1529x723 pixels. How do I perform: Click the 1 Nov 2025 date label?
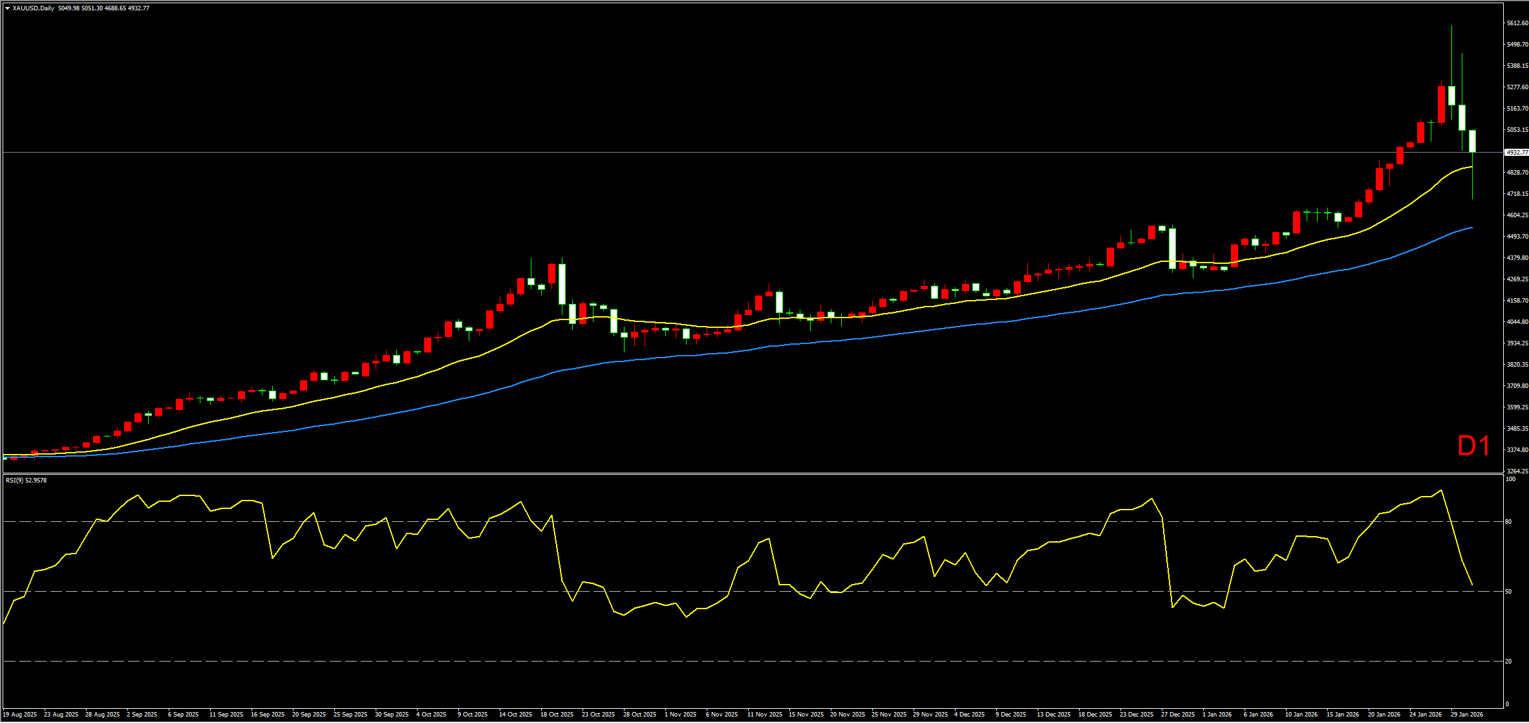coord(680,715)
